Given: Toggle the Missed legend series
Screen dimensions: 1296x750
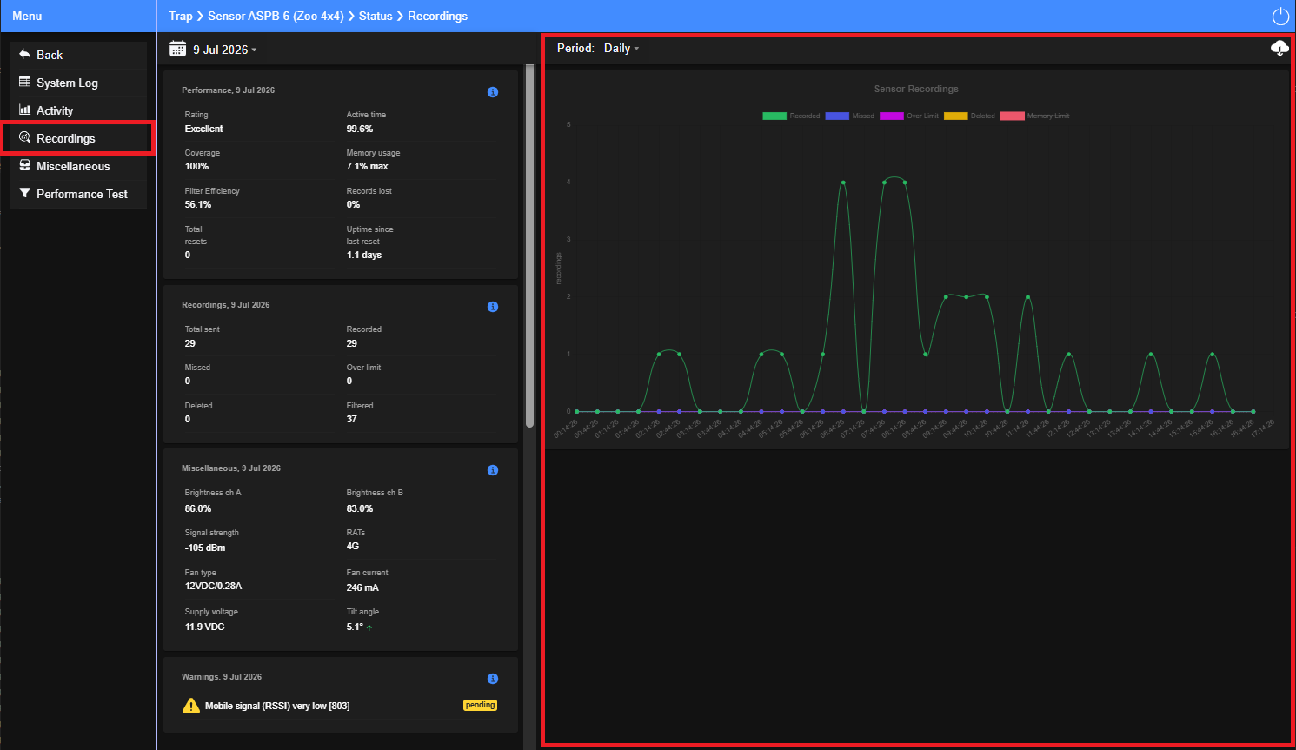Looking at the screenshot, I should coord(850,116).
